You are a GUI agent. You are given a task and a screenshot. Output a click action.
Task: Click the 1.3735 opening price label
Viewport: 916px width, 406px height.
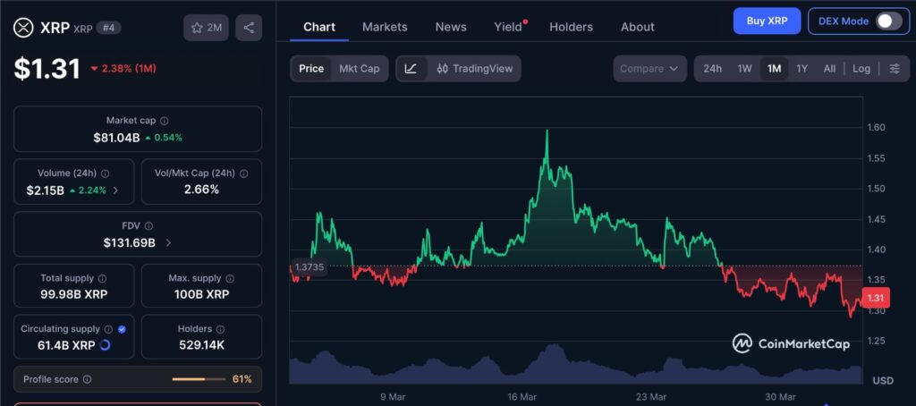click(x=309, y=267)
